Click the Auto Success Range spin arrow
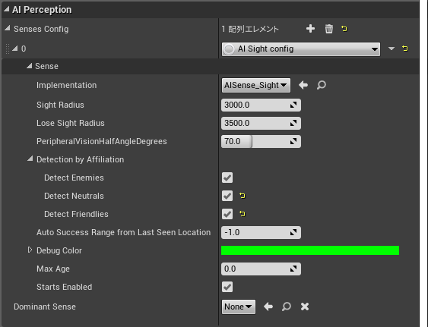 [x=293, y=232]
